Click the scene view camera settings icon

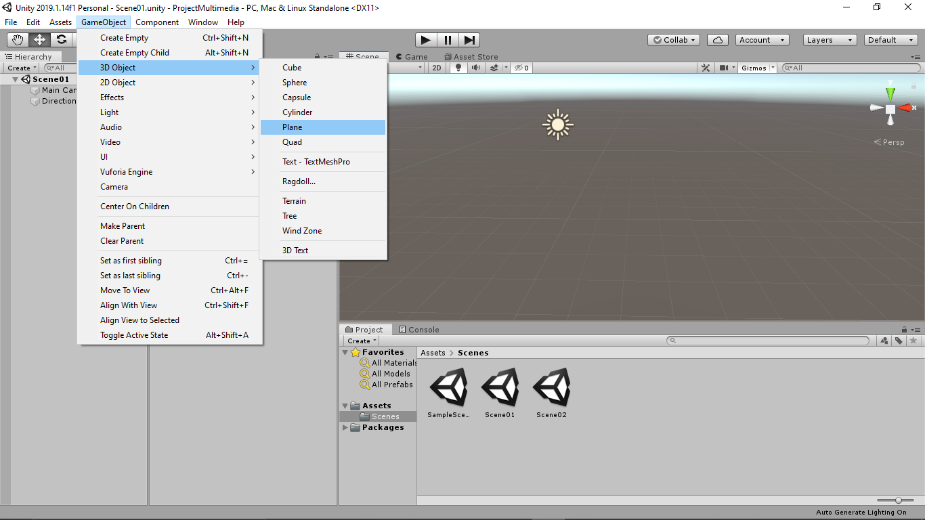pyautogui.click(x=725, y=67)
